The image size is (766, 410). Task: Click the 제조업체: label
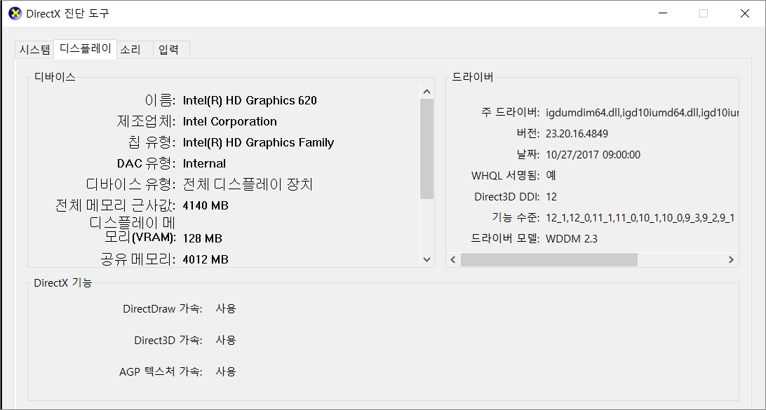coord(146,121)
